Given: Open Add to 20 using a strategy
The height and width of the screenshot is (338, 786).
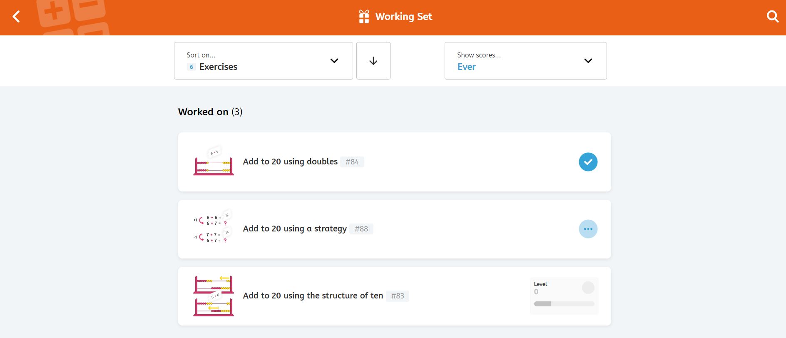Looking at the screenshot, I should pos(295,229).
